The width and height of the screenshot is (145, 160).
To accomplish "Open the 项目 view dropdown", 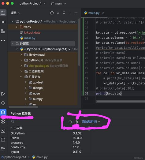I will (x=15, y=13).
